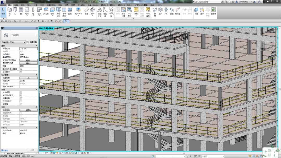Select the Ramp (坡道) tool

click(87, 11)
